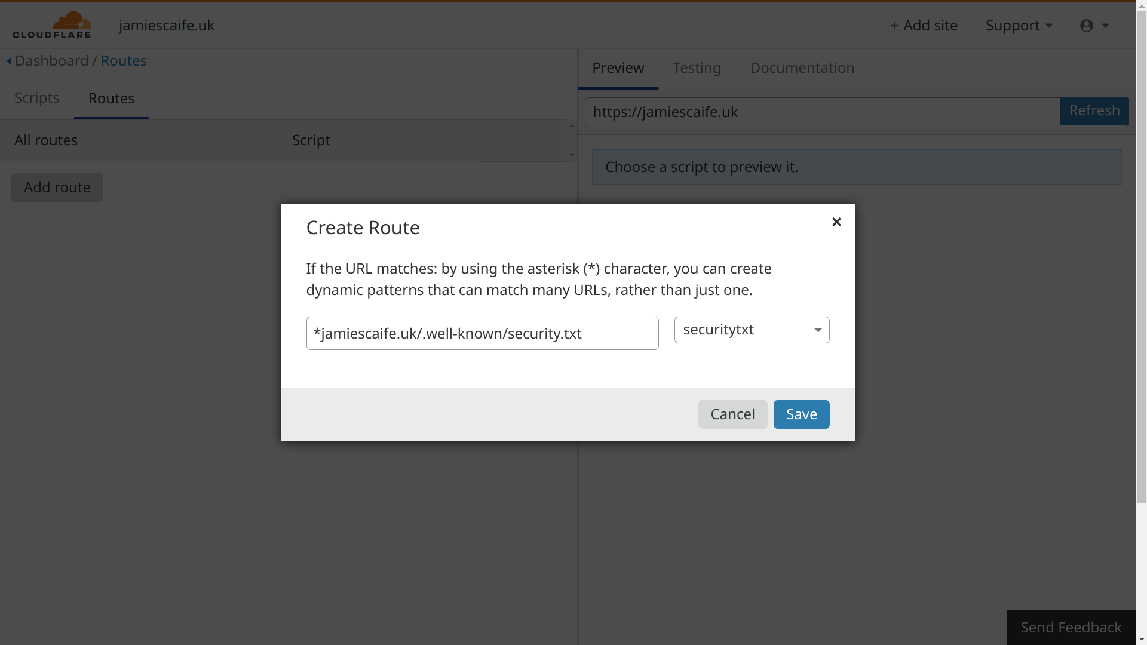This screenshot has height=645, width=1147.
Task: Click the user account icon
Action: click(x=1087, y=26)
